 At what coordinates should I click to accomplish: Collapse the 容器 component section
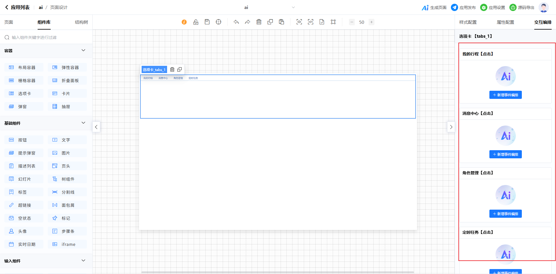click(83, 50)
